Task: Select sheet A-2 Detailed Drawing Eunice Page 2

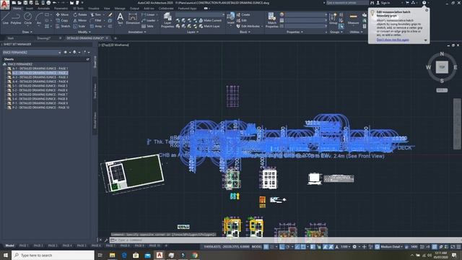Action: (x=40, y=73)
